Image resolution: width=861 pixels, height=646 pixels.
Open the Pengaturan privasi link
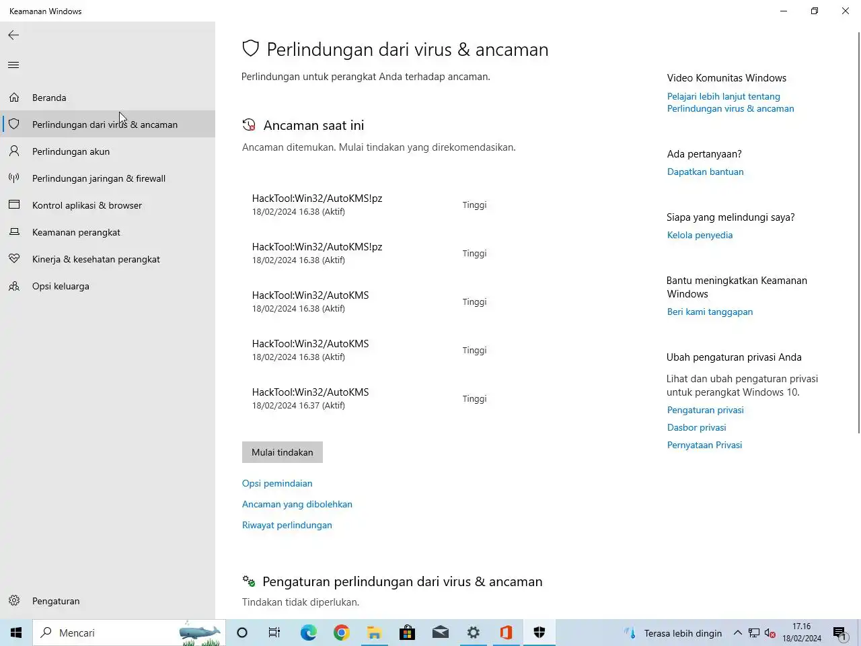coord(706,410)
